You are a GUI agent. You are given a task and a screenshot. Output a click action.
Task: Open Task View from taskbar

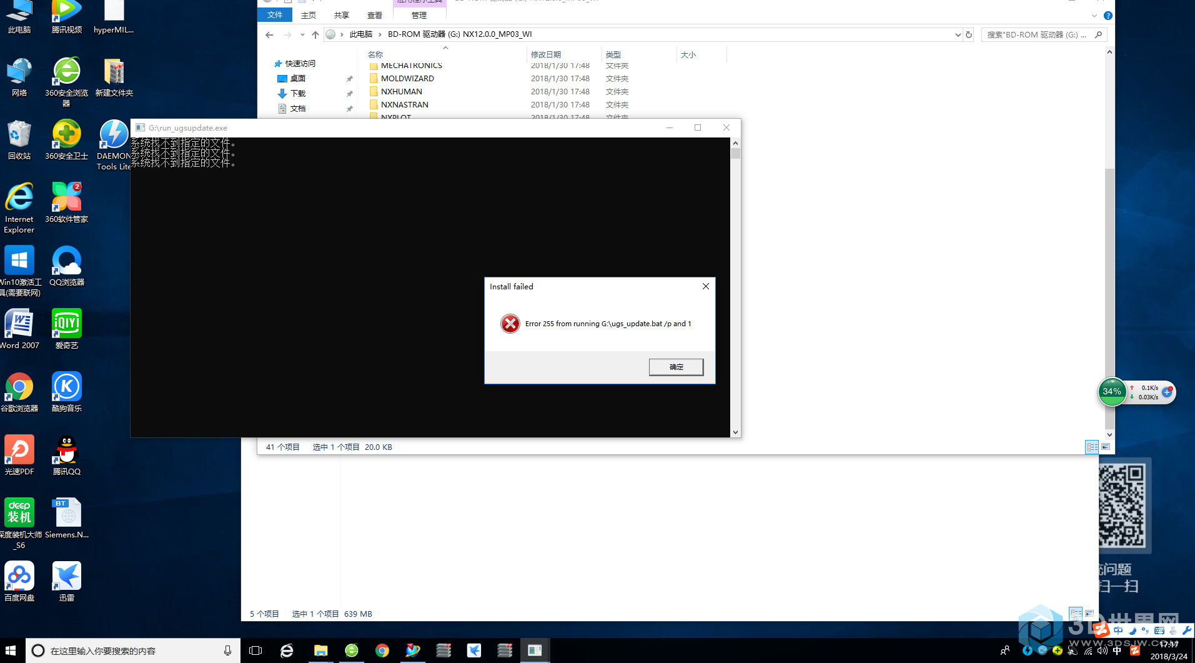[255, 651]
